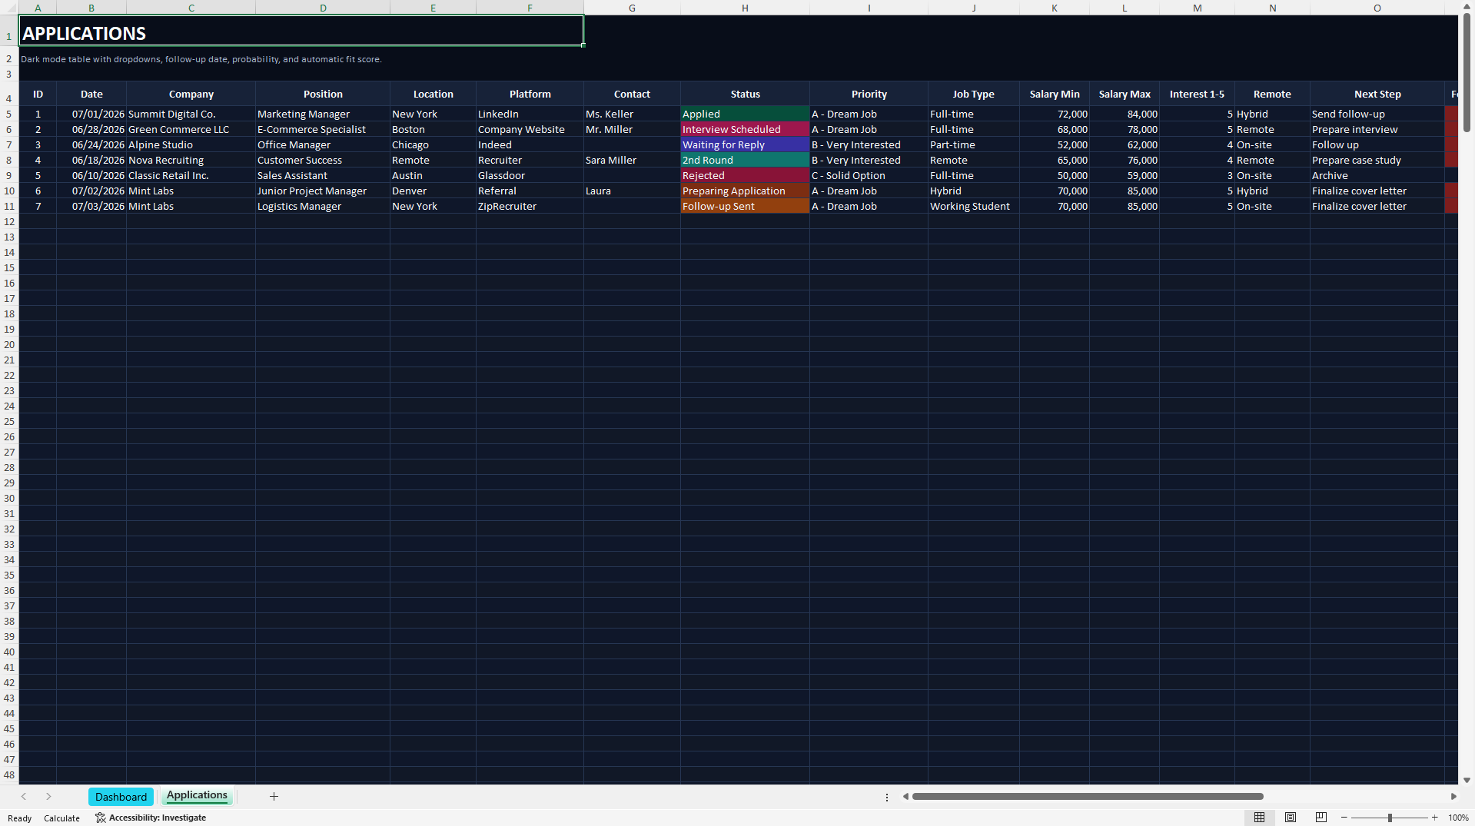Click the Next Step header cell
This screenshot has height=826, width=1475.
coord(1377,94)
